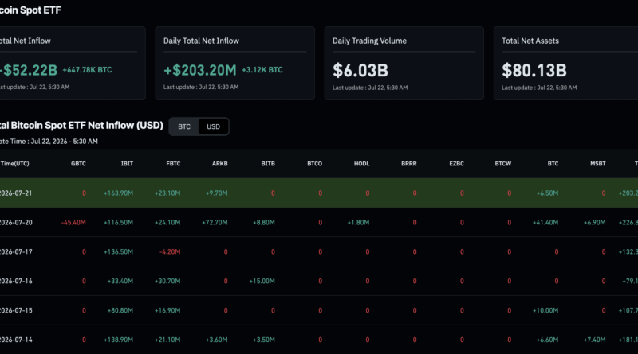This screenshot has height=354, width=638.
Task: Click the HODL column header
Action: pyautogui.click(x=362, y=164)
